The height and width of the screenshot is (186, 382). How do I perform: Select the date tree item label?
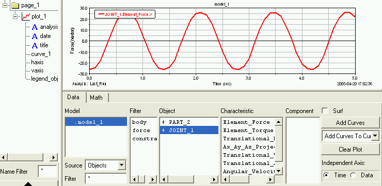(x=45, y=36)
